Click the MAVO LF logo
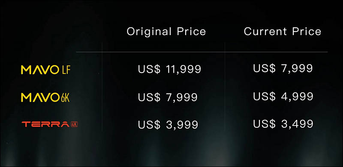 [46, 70]
